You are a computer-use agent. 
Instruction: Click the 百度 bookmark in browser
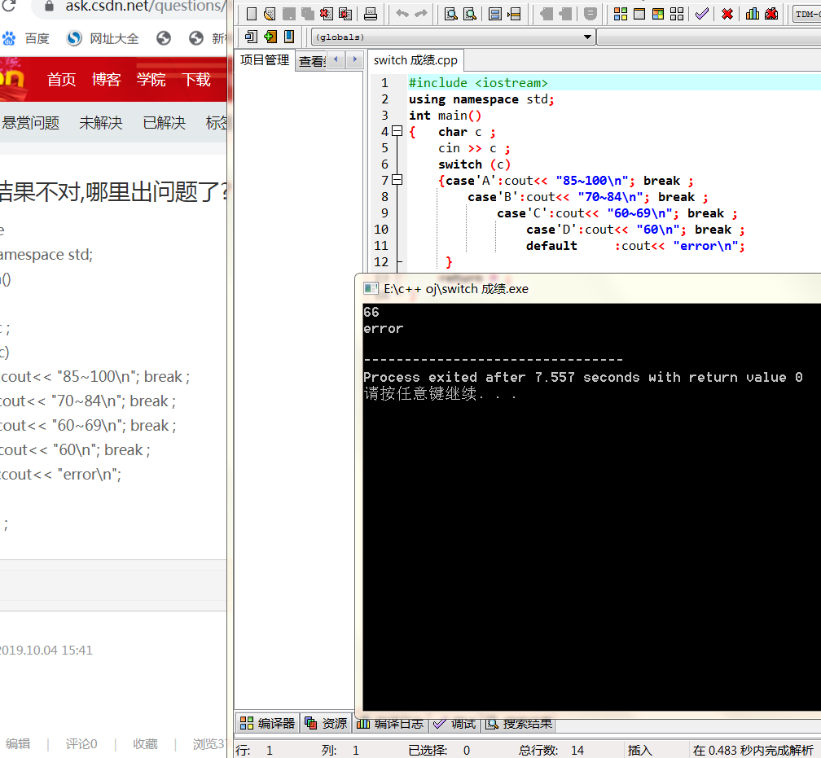click(x=26, y=38)
